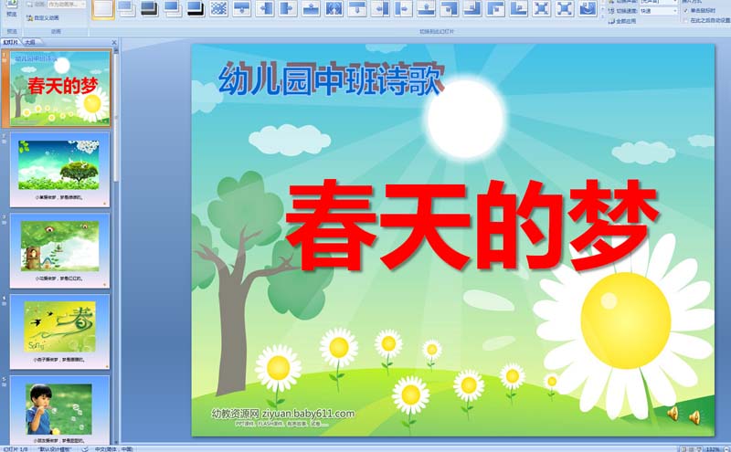Select the red 春天的梦 title text

tap(471, 225)
